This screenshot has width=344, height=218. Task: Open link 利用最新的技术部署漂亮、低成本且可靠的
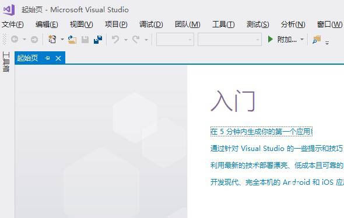pyautogui.click(x=276, y=165)
